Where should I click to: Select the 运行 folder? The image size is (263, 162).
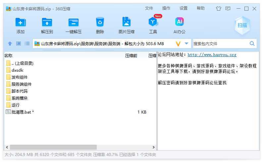(15, 105)
